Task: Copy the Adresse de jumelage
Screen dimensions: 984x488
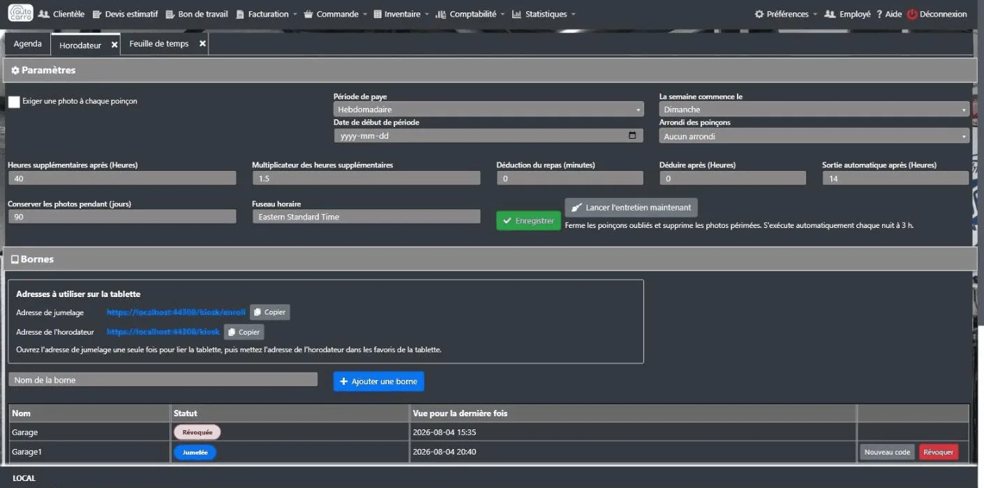Action: tap(269, 312)
